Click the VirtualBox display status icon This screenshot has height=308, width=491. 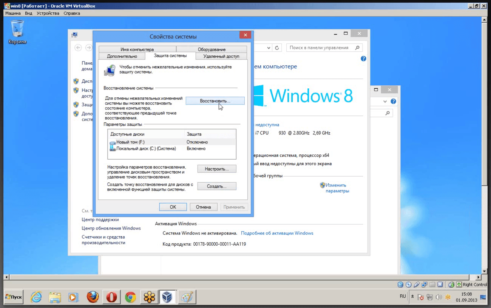(x=440, y=285)
